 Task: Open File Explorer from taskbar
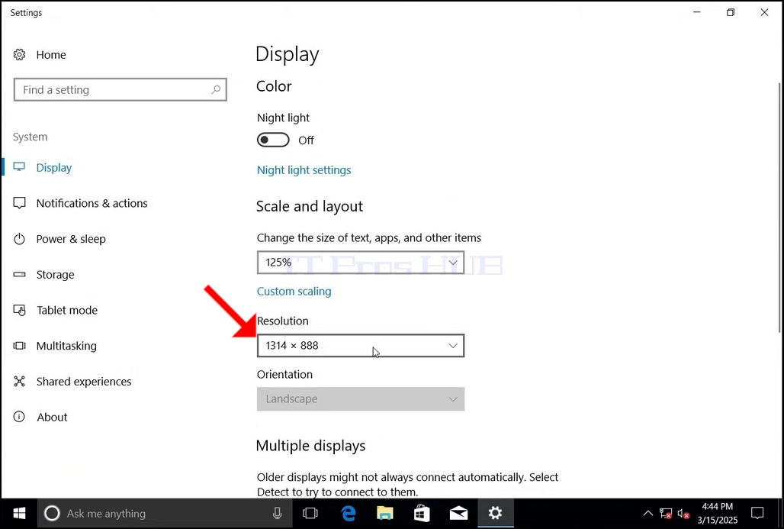[385, 513]
